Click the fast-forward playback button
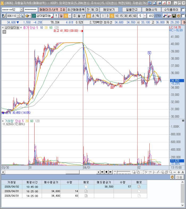The height and width of the screenshot is (209, 186). (110, 172)
